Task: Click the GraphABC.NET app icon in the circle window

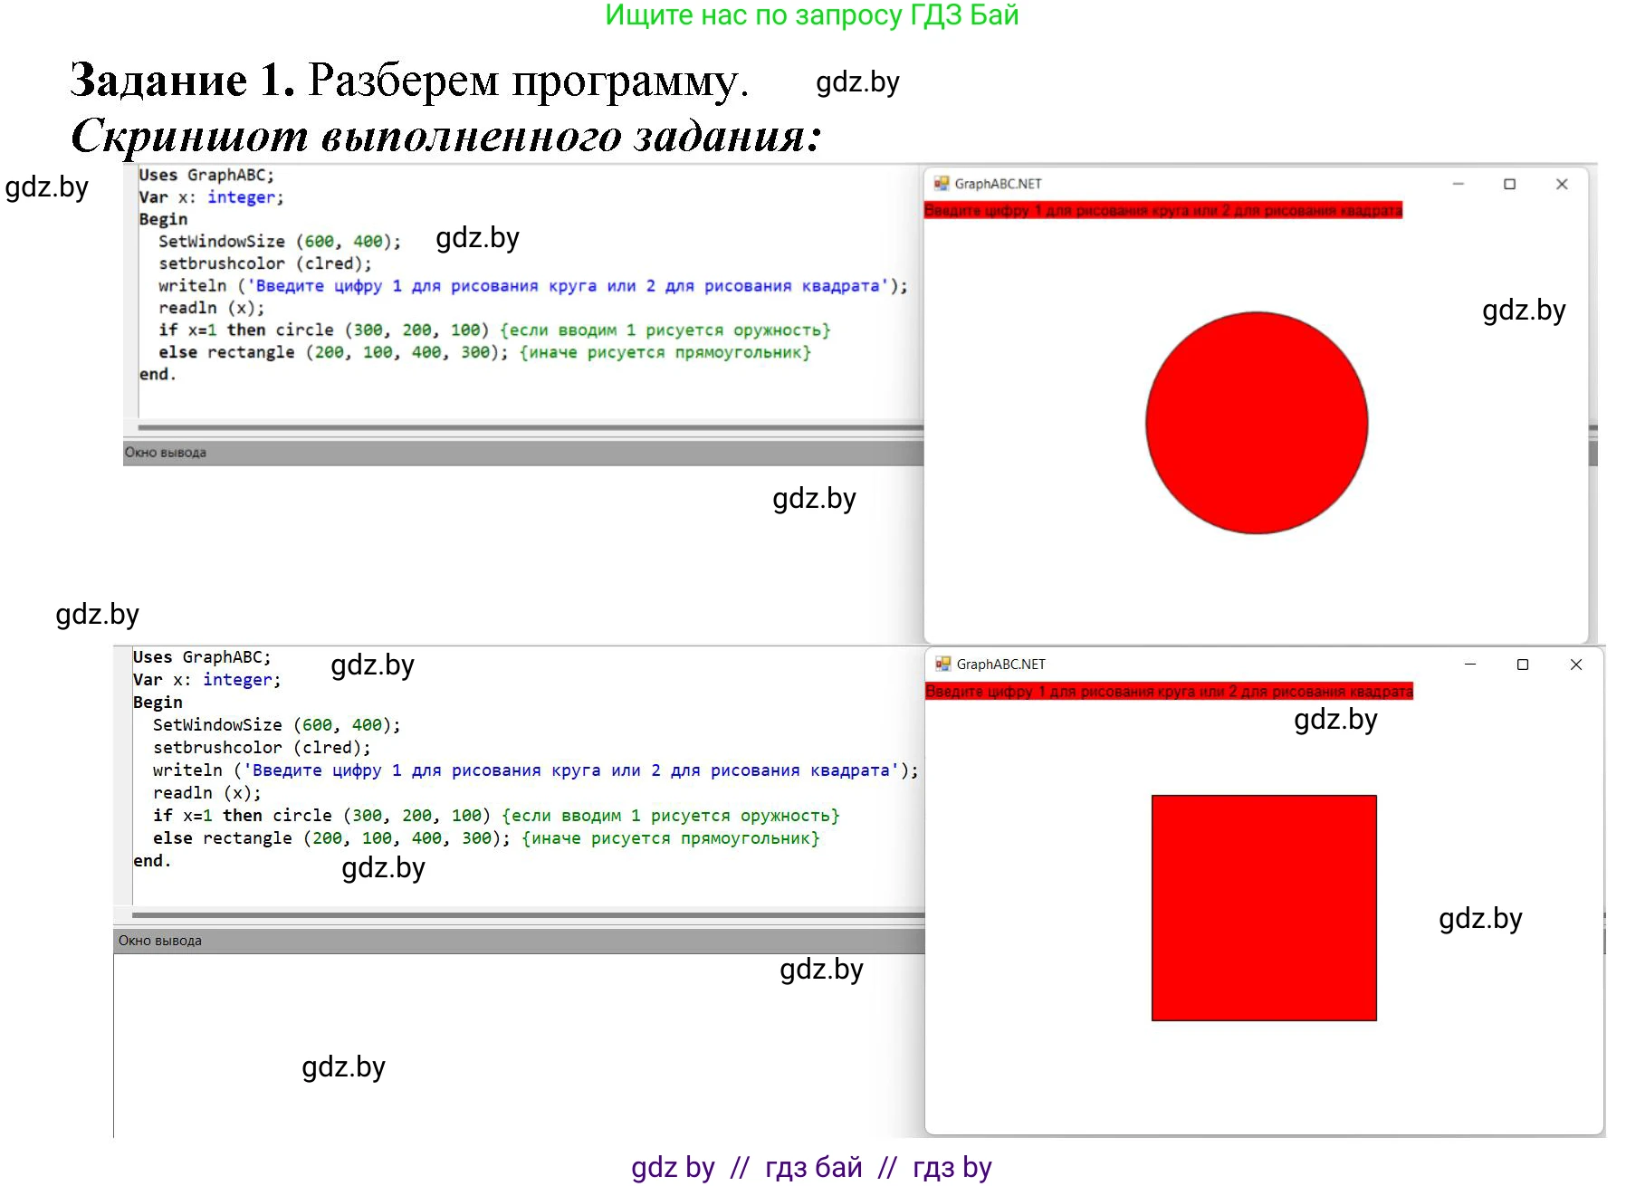Action: point(942,184)
